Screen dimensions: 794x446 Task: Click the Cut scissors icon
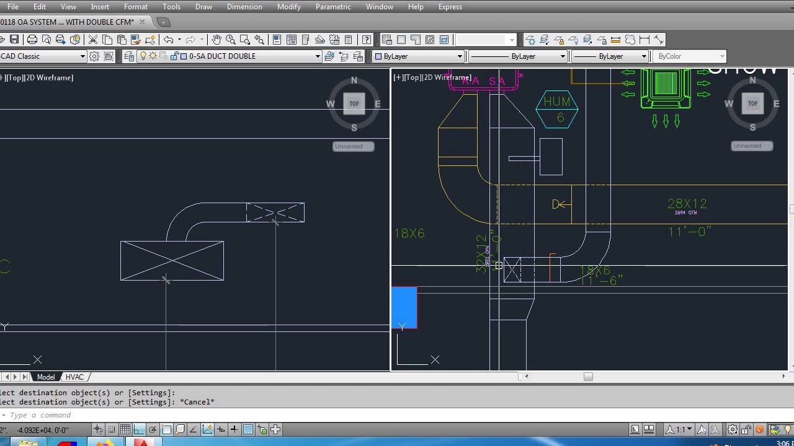pos(93,40)
